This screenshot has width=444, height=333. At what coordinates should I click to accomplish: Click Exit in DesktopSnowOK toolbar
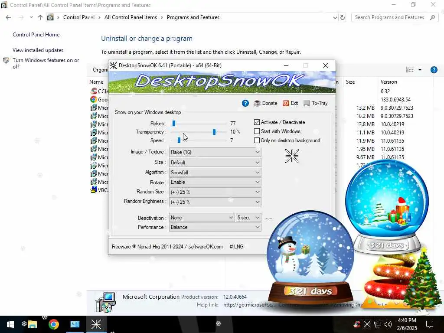pyautogui.click(x=290, y=103)
